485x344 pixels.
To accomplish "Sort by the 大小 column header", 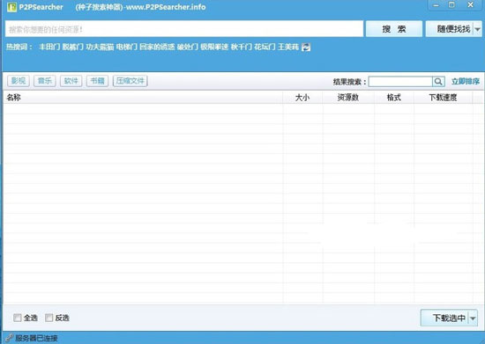I will click(x=302, y=98).
